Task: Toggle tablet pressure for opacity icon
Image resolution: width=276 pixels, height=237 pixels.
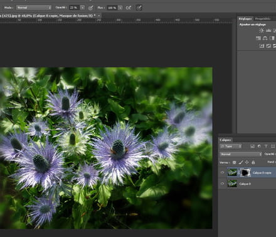Action: tap(90, 8)
